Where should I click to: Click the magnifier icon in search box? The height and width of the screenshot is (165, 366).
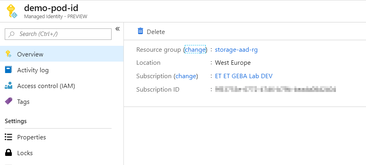(12, 34)
